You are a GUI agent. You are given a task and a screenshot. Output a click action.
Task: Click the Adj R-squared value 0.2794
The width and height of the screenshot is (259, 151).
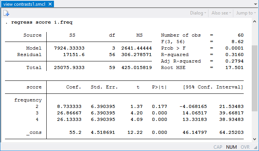[235, 61]
